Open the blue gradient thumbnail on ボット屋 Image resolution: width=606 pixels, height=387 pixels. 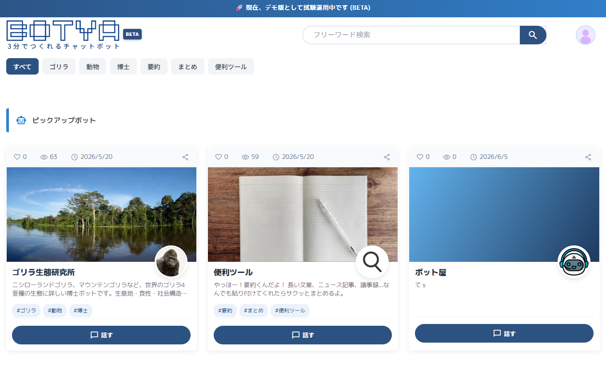click(504, 214)
